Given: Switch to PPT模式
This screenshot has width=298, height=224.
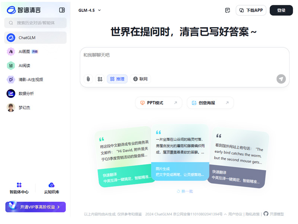Looking at the screenshot, I should [158, 102].
